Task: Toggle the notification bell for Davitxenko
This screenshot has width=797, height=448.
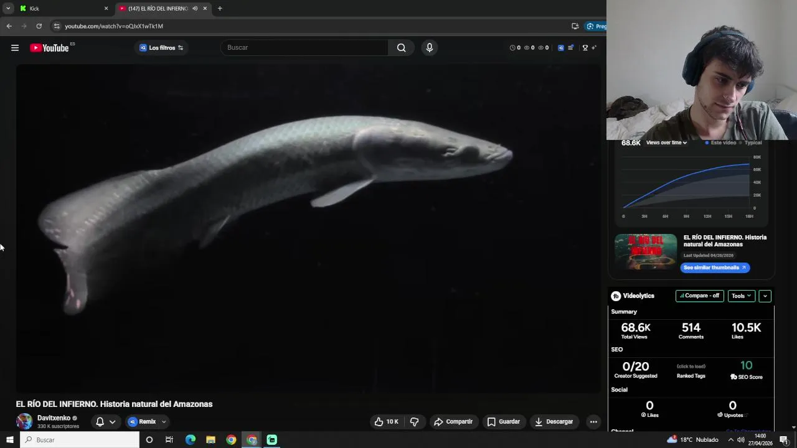Action: pos(100,422)
